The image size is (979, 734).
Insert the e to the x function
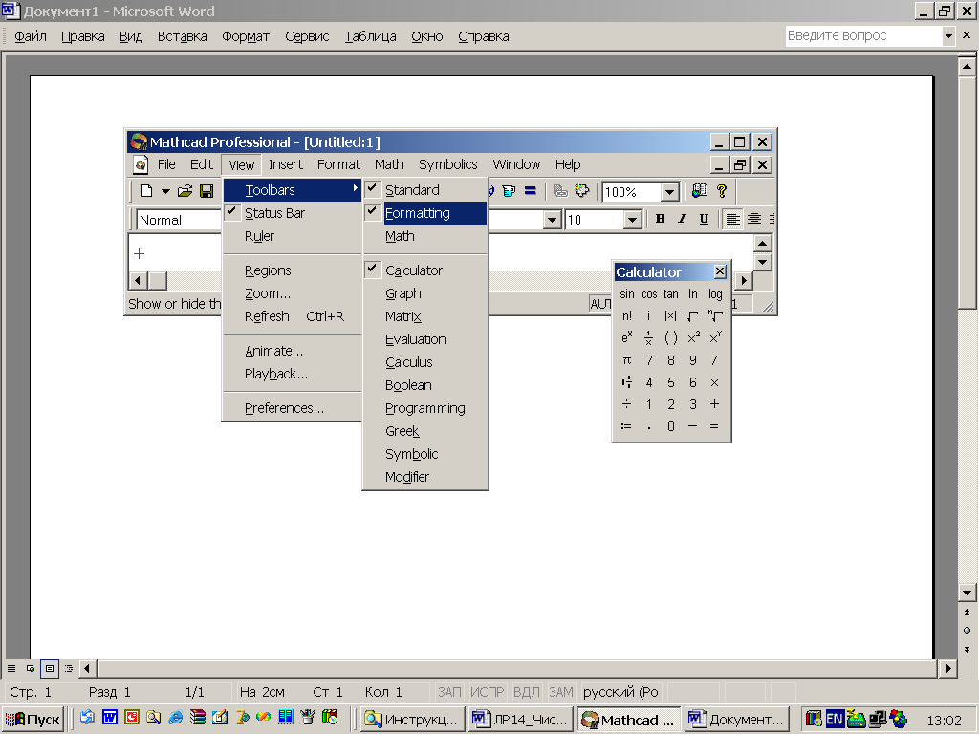coord(627,337)
